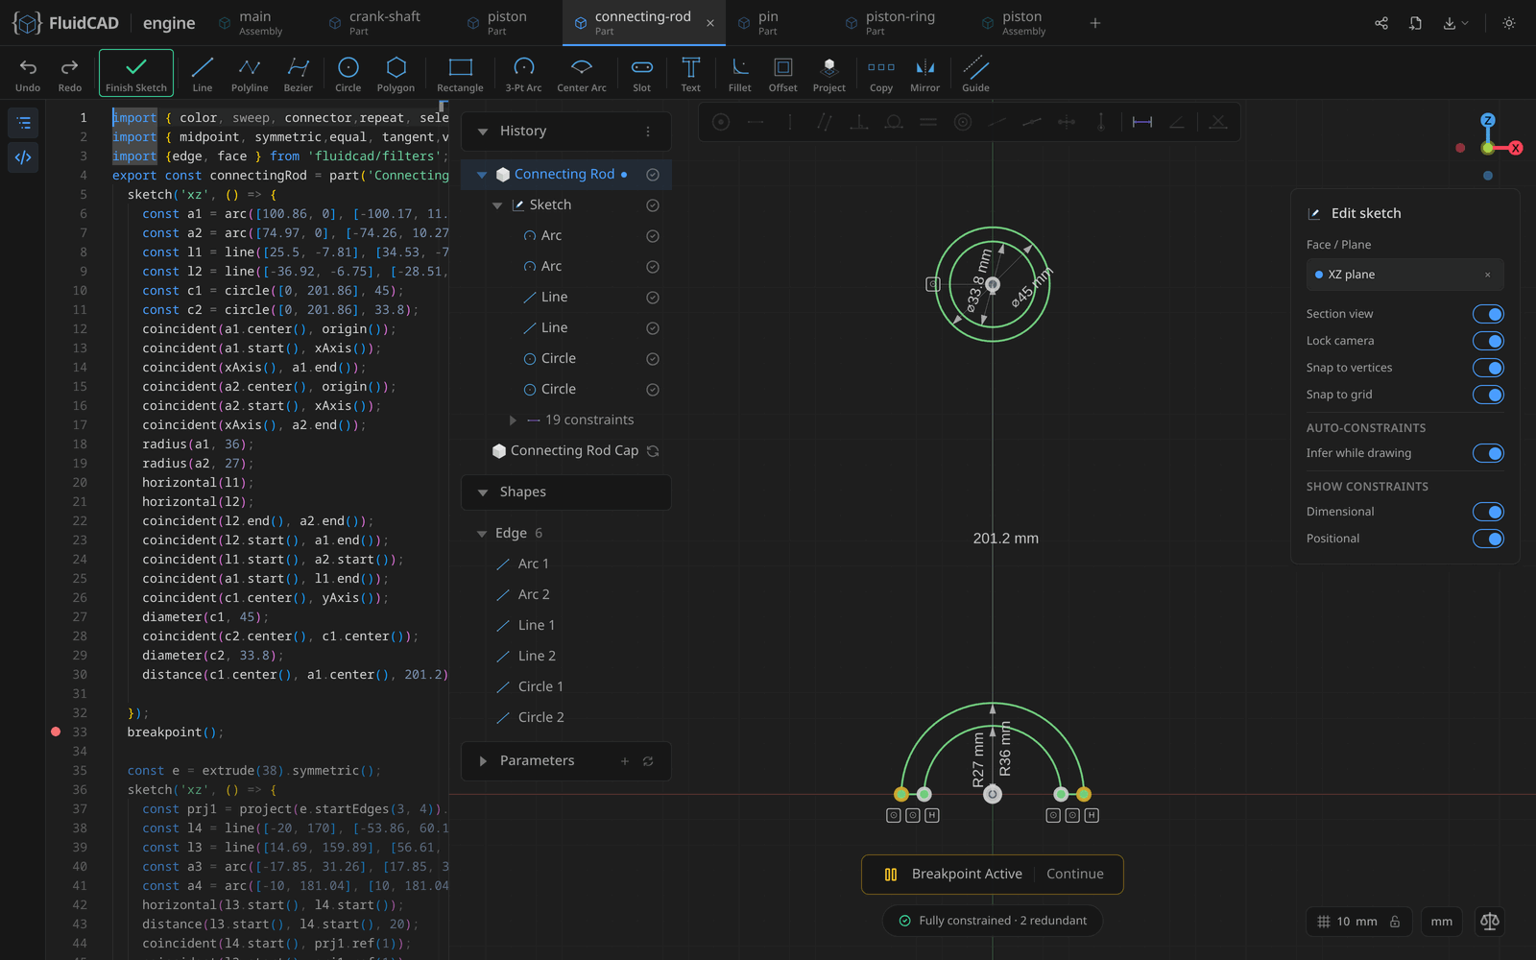Image resolution: width=1536 pixels, height=960 pixels.
Task: Open the outline list panel icon
Action: click(24, 123)
